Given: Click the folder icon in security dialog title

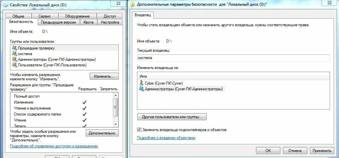Looking at the screenshot, I should coord(133,4).
